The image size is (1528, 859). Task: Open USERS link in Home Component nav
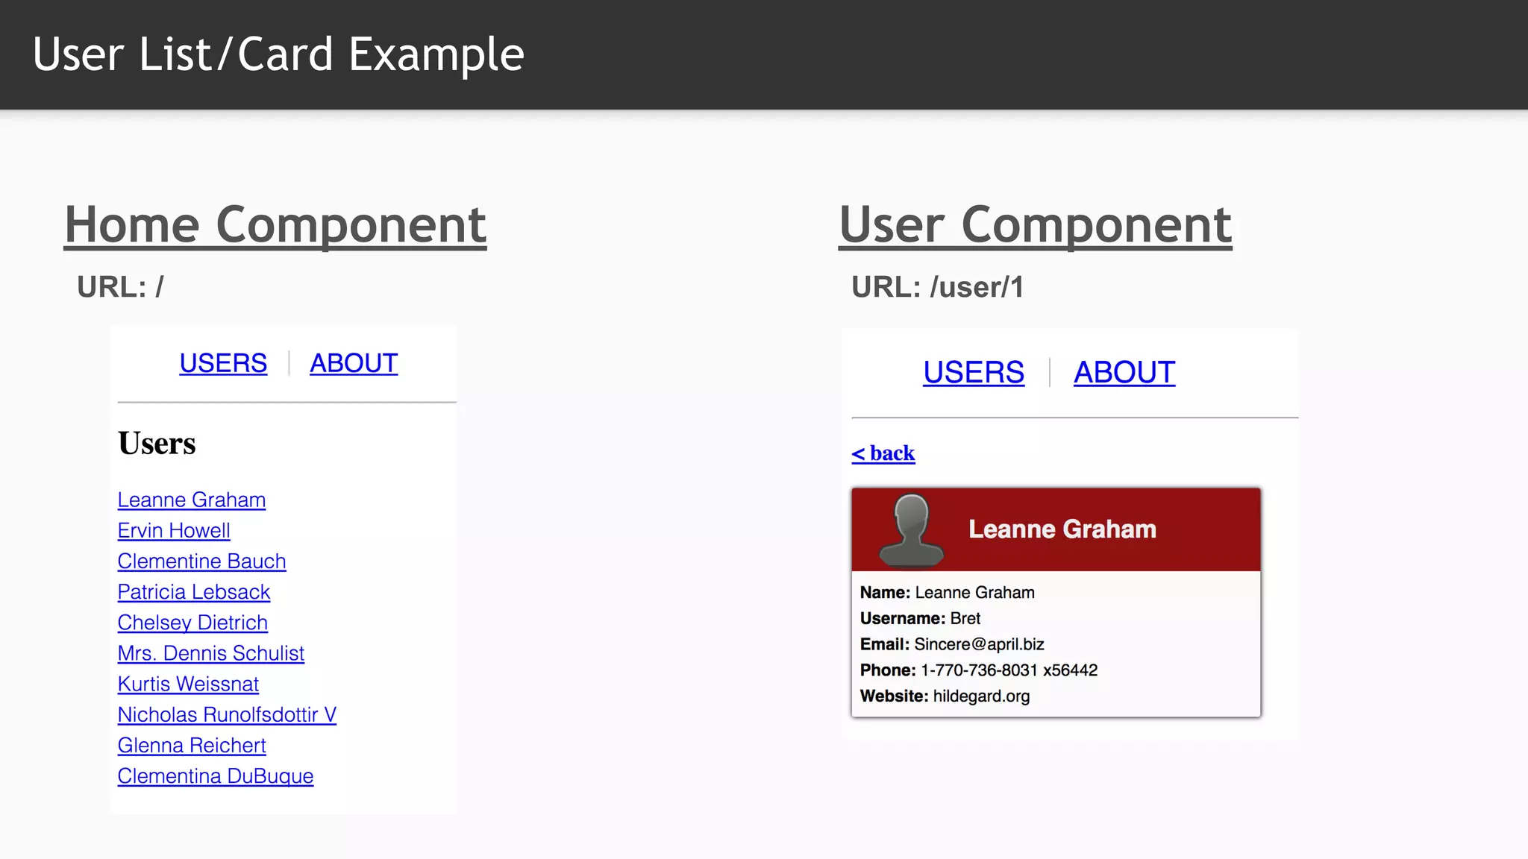pyautogui.click(x=223, y=363)
